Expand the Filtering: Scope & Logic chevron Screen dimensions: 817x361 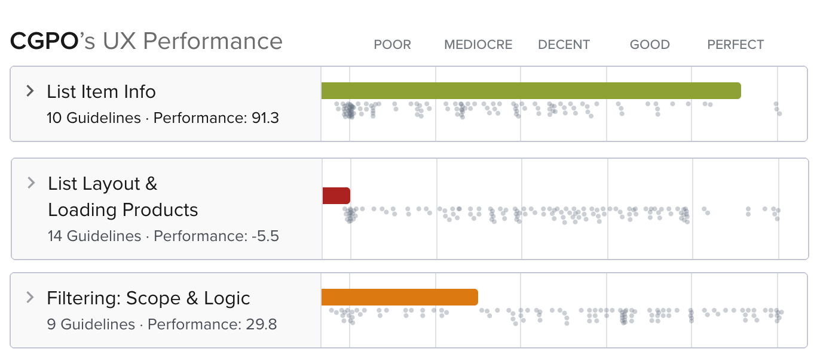30,298
